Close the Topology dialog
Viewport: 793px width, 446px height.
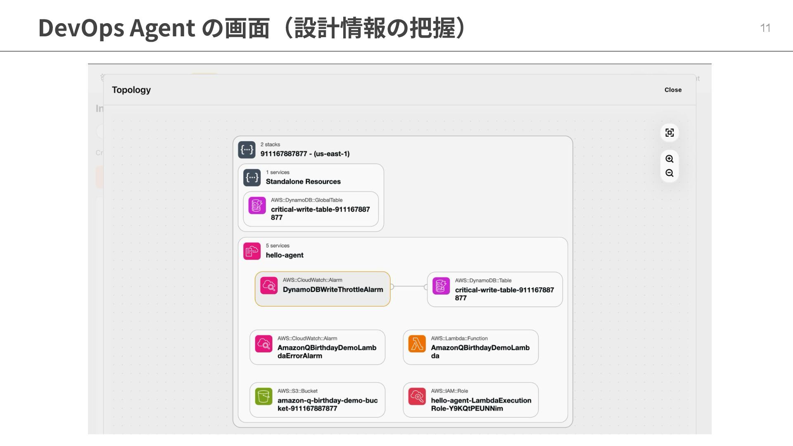pyautogui.click(x=673, y=90)
